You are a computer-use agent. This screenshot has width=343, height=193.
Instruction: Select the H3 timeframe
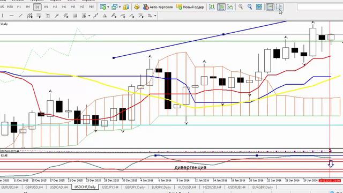coord(55,7)
